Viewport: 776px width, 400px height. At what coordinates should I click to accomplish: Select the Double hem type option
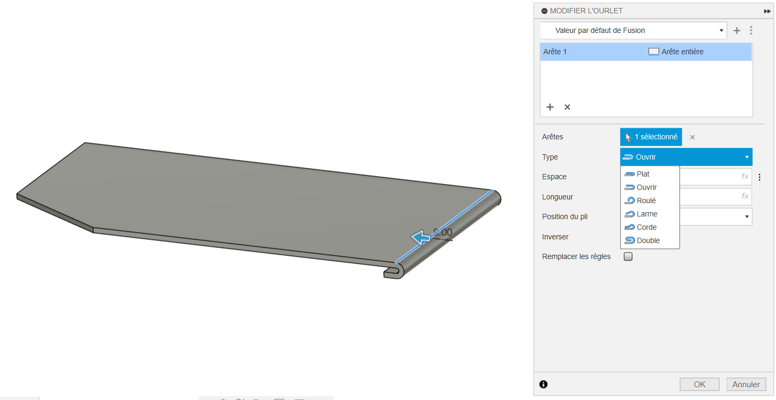[x=648, y=240]
